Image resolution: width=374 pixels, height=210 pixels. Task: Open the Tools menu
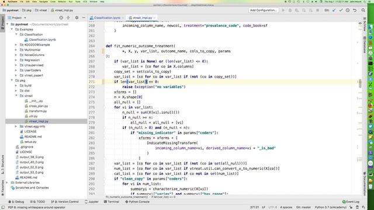coord(78,2)
